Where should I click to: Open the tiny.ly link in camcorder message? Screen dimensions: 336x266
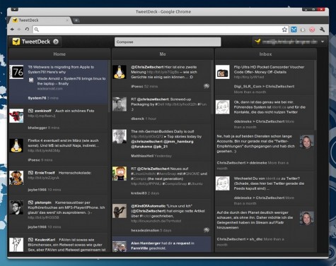(249, 77)
